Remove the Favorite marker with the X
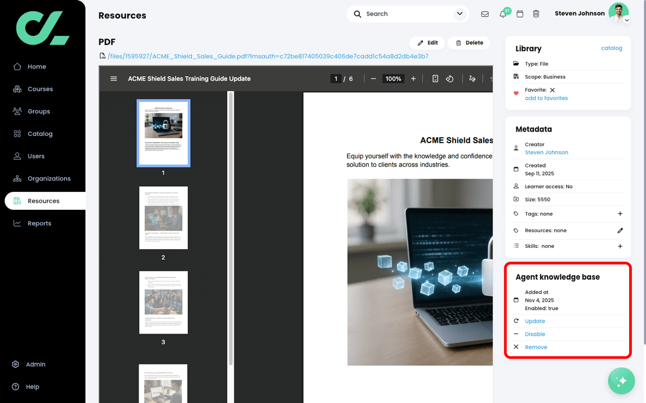Screen dimensions: 646x403 tap(552, 90)
